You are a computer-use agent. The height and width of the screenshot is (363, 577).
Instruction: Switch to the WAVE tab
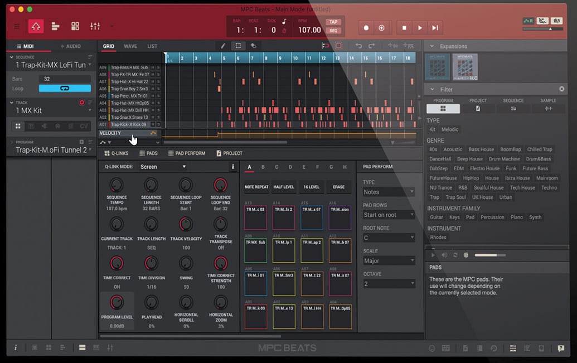pos(132,46)
